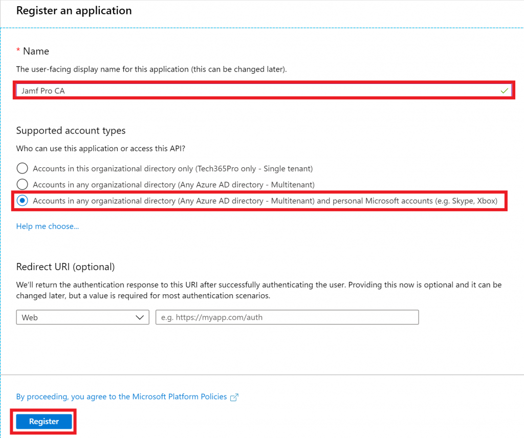This screenshot has height=438, width=524.
Task: Open the Help me choose link
Action: pyautogui.click(x=48, y=226)
